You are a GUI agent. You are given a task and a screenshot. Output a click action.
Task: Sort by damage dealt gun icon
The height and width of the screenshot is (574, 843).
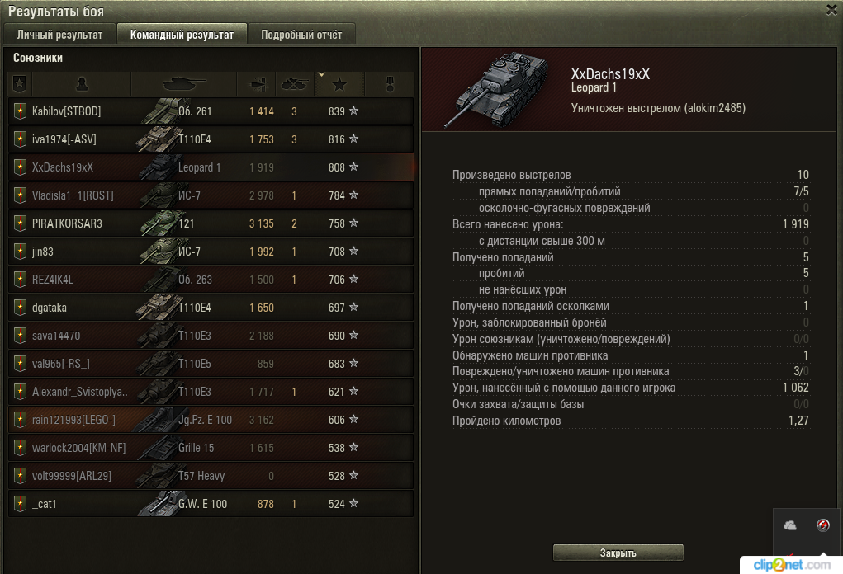tap(258, 84)
